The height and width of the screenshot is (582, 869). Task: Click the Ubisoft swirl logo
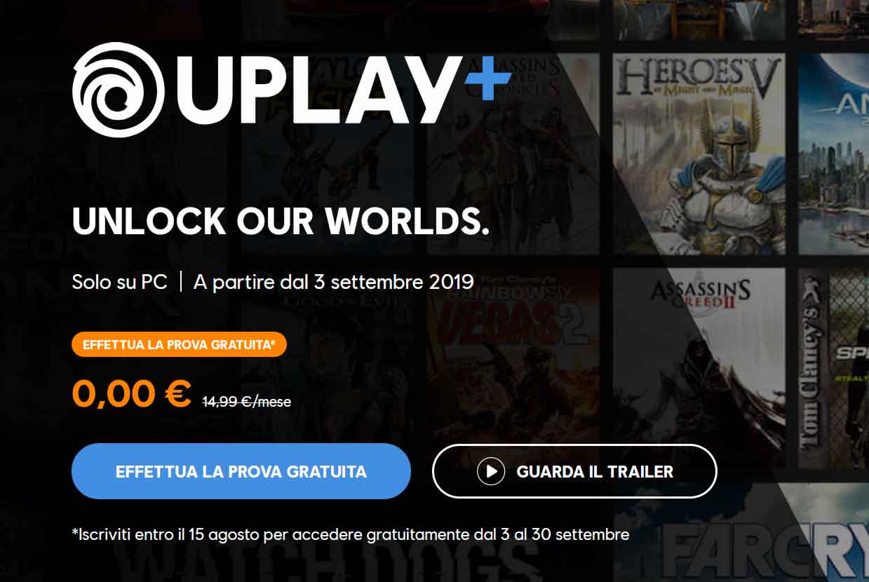pos(119,90)
